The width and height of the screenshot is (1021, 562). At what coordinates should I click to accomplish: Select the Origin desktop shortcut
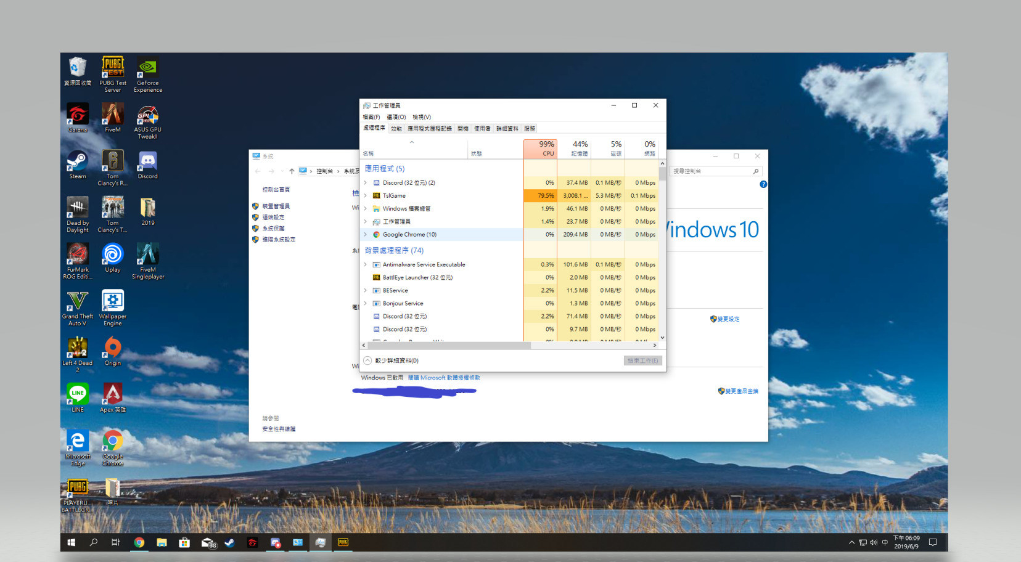tap(113, 351)
